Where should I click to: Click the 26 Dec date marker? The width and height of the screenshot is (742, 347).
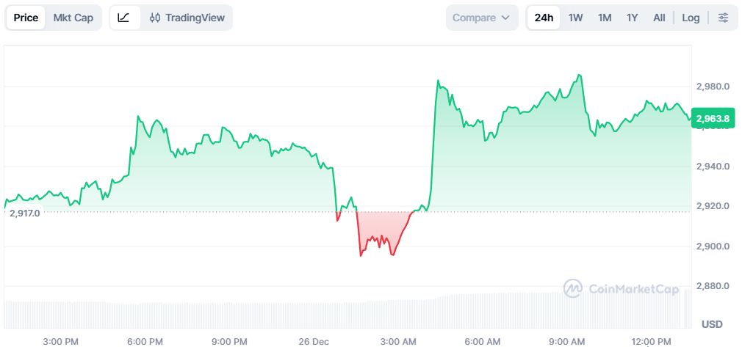click(314, 342)
